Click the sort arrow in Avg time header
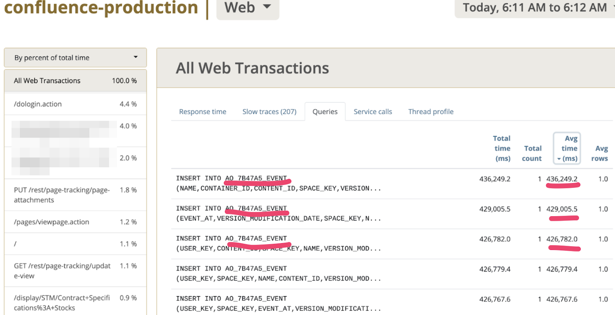This screenshot has width=615, height=315. pyautogui.click(x=559, y=159)
